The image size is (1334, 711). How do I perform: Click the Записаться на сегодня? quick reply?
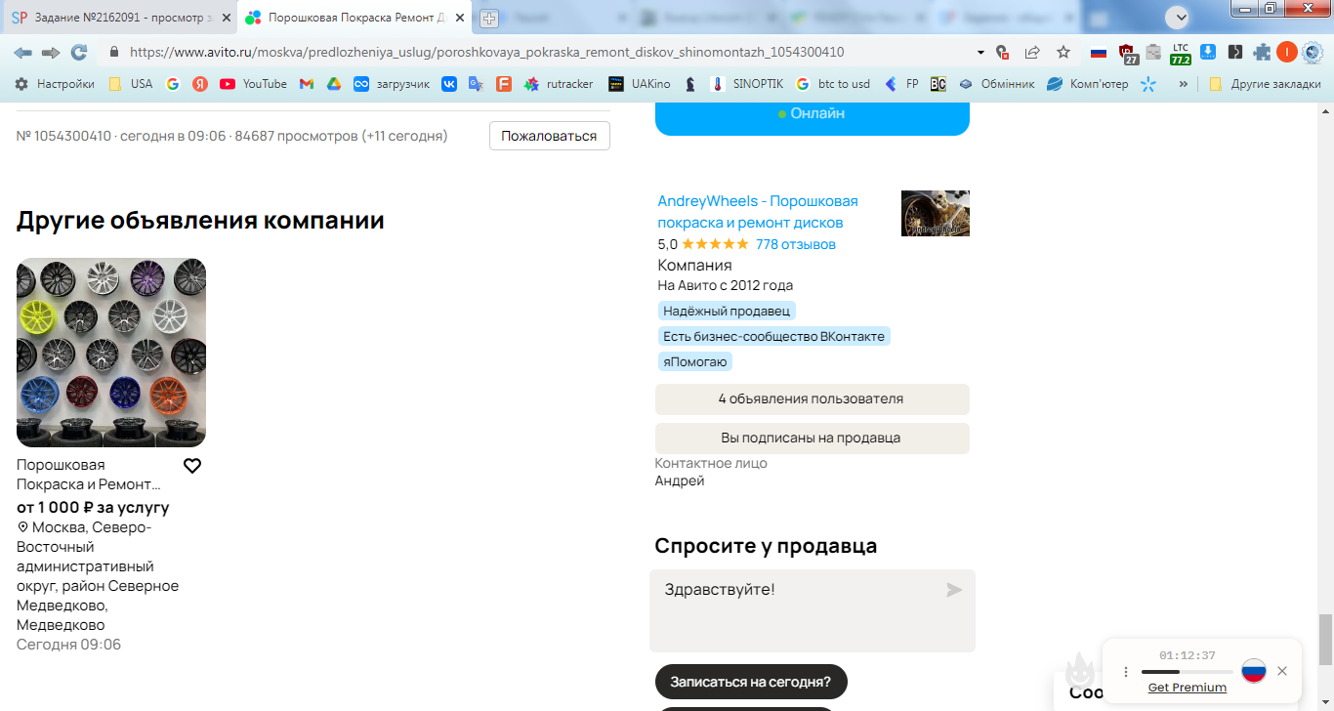click(x=751, y=682)
